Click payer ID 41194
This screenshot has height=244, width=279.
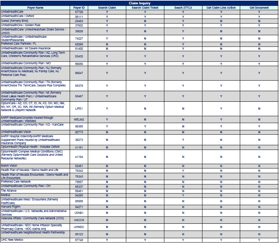(x=79, y=157)
